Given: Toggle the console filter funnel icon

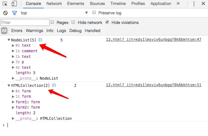Looking at the screenshot, I should pos(14,13).
